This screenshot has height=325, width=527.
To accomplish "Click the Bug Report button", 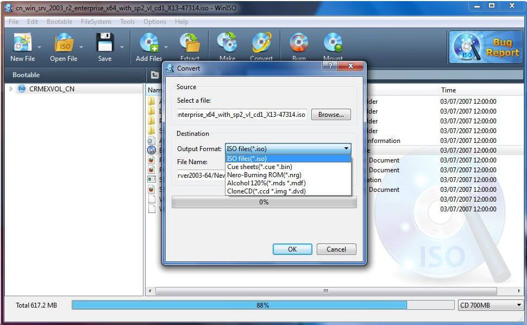I will point(485,48).
